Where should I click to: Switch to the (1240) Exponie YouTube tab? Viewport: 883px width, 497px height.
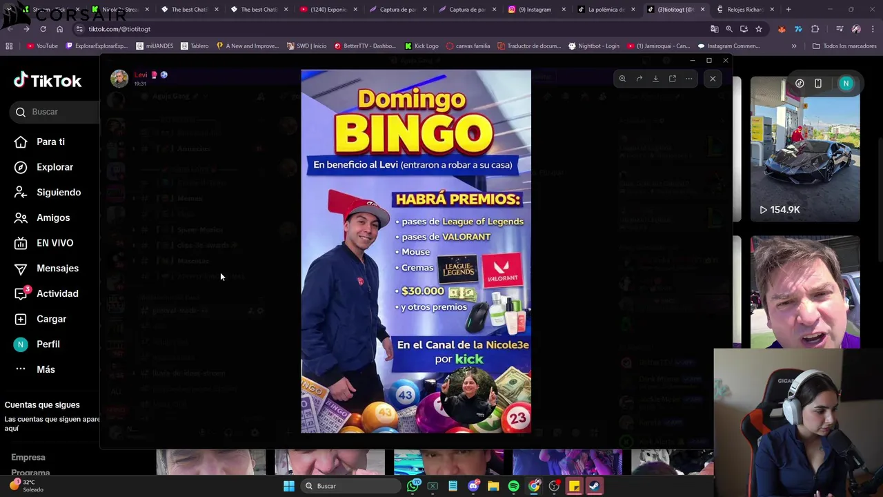(x=328, y=10)
